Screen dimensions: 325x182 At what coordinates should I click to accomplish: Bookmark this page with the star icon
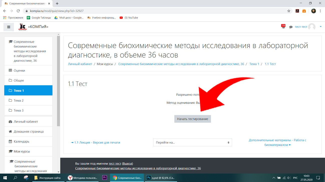[x=289, y=11]
